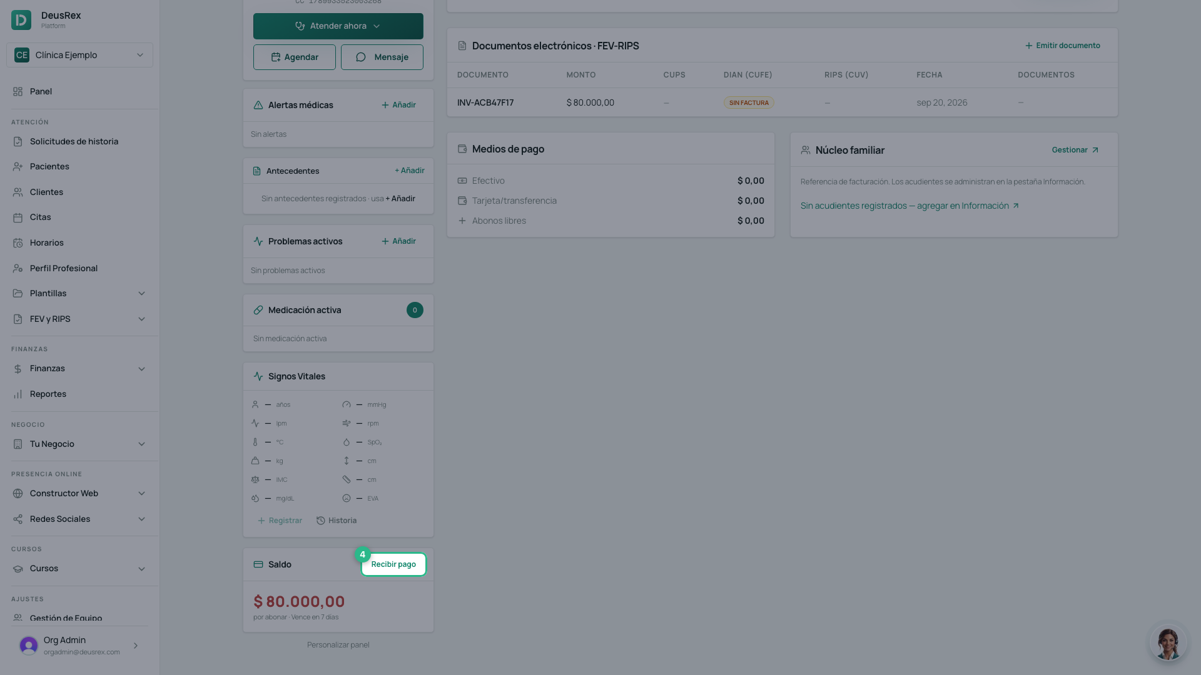Open the Clínica Ejemplo organization selector
1201x675 pixels.
tap(79, 55)
